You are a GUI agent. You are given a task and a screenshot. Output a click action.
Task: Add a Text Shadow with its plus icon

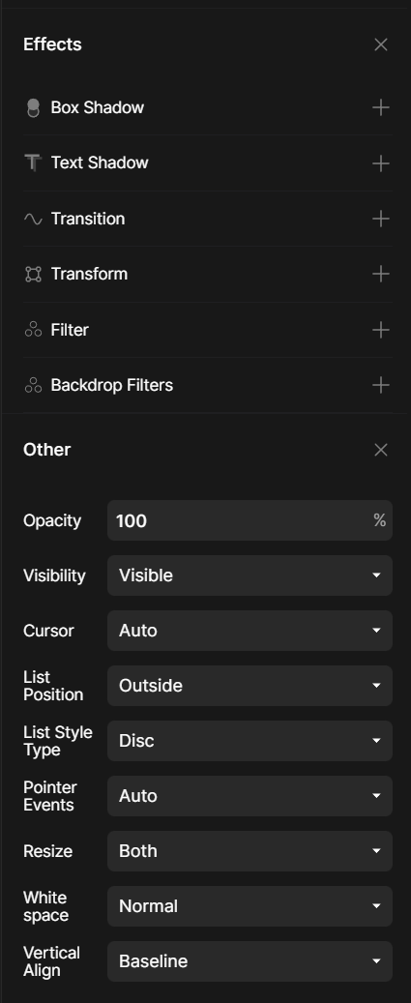tap(381, 163)
